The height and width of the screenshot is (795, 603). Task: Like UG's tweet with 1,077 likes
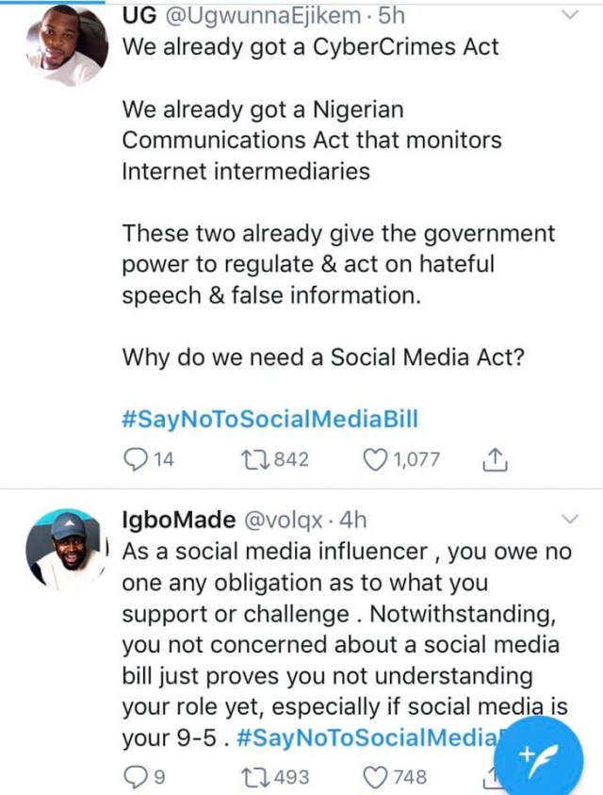click(377, 459)
